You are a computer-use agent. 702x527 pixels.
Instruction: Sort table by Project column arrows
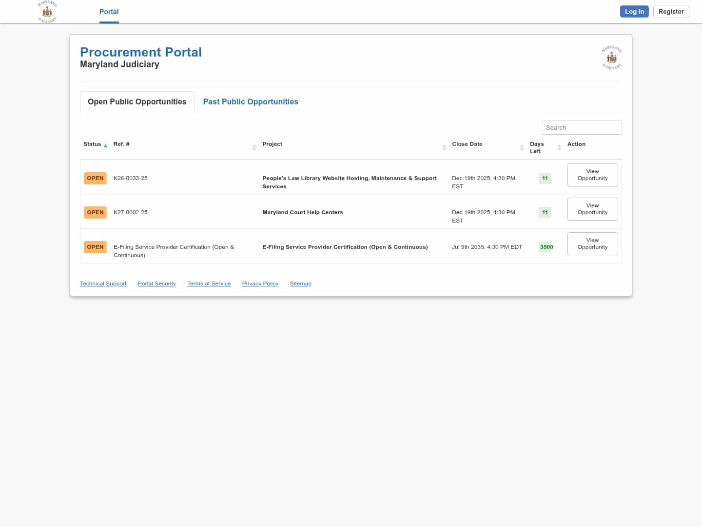pos(444,147)
